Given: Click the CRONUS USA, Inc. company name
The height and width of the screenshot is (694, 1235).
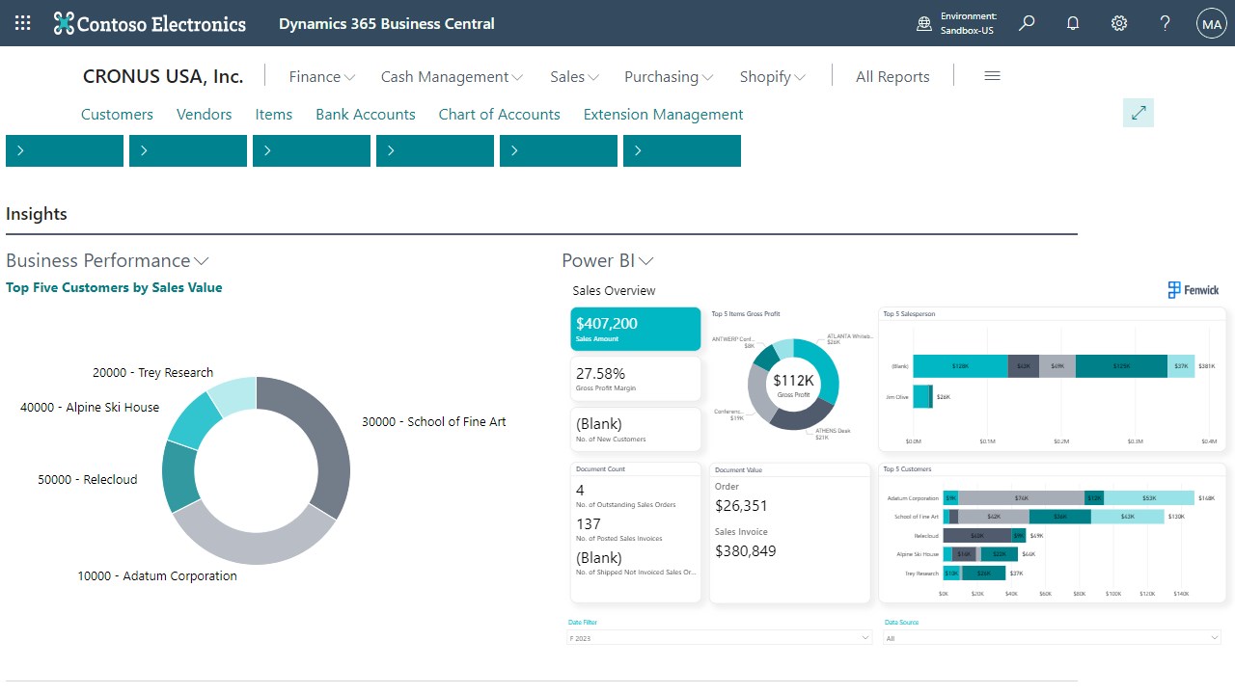Looking at the screenshot, I should click(x=163, y=76).
